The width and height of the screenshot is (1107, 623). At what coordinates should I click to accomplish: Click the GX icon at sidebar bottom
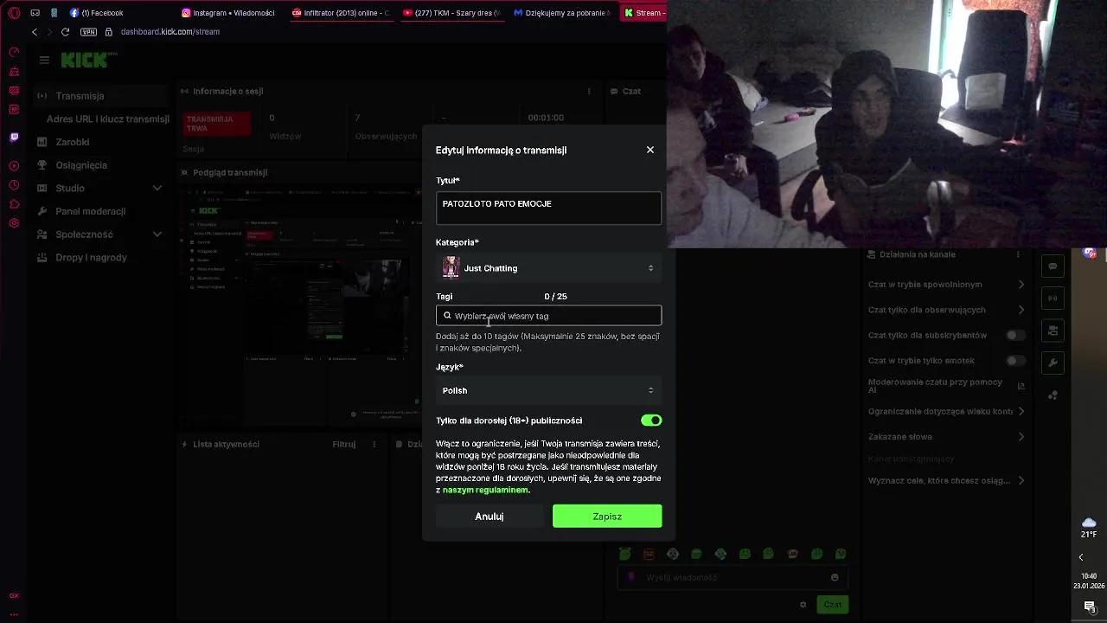pyautogui.click(x=14, y=595)
